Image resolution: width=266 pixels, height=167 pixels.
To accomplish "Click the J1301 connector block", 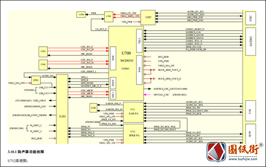I will [x=62, y=109].
